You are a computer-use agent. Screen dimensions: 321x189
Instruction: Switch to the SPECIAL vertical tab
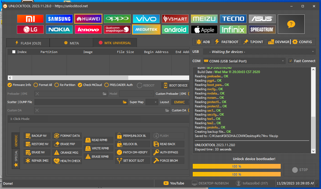pyautogui.click(x=16, y=158)
